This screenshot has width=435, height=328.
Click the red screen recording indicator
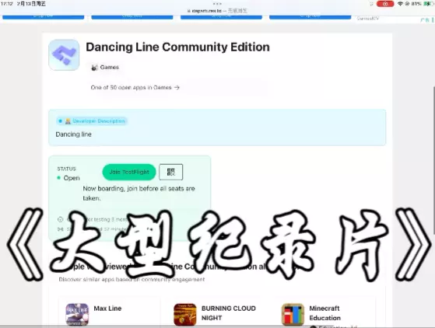(x=385, y=4)
